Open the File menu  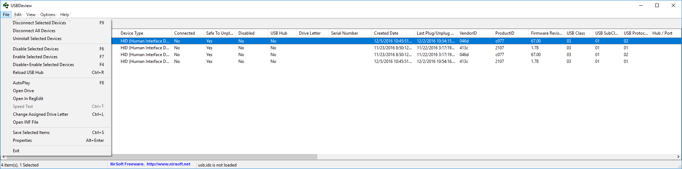(6, 15)
